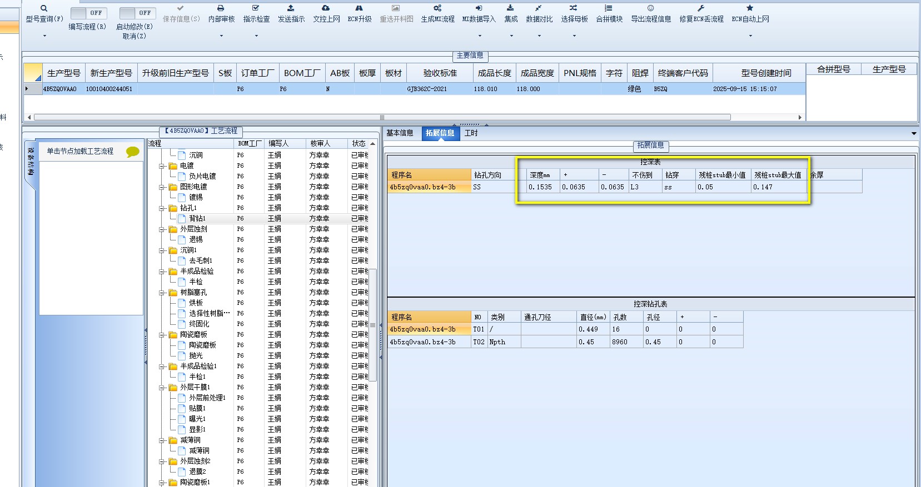Click the 不伤到 cell L3
921x487 pixels.
(x=645, y=187)
